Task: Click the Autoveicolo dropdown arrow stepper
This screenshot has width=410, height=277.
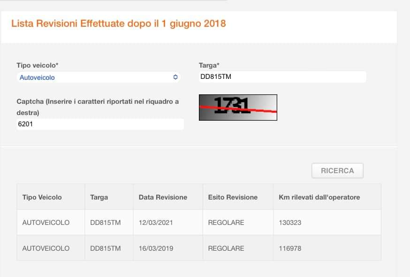Action: pos(175,77)
